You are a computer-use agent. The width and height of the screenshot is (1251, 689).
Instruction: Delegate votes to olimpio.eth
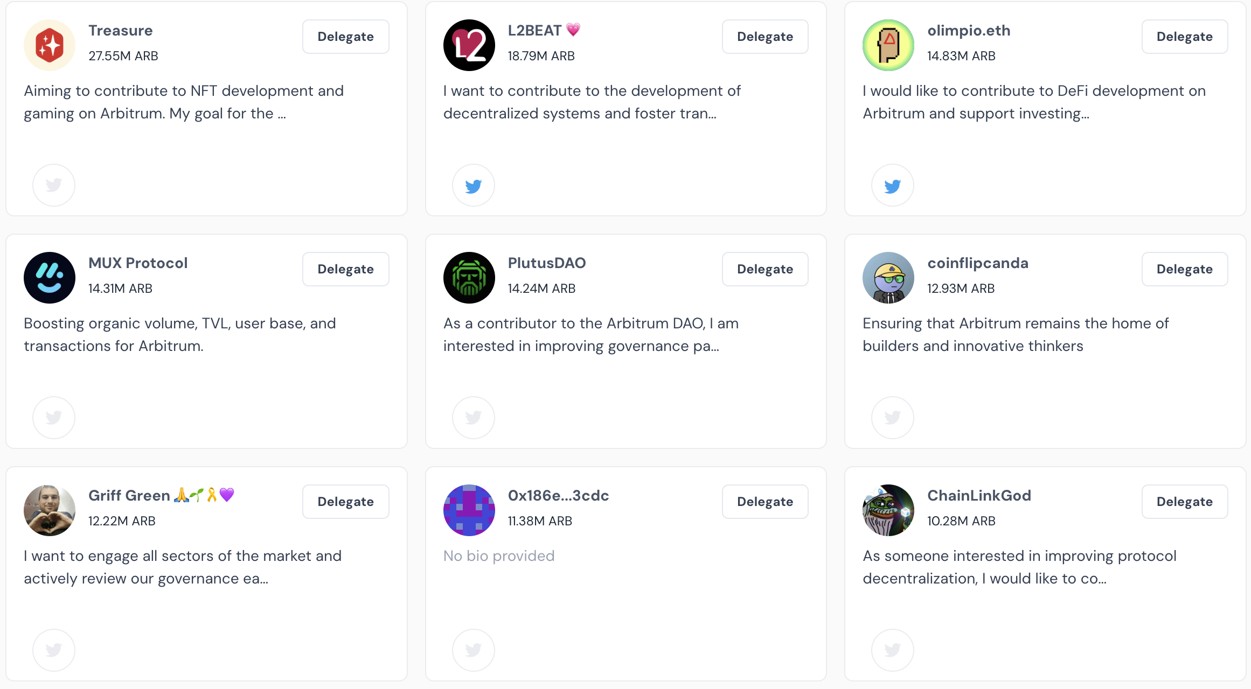point(1184,37)
